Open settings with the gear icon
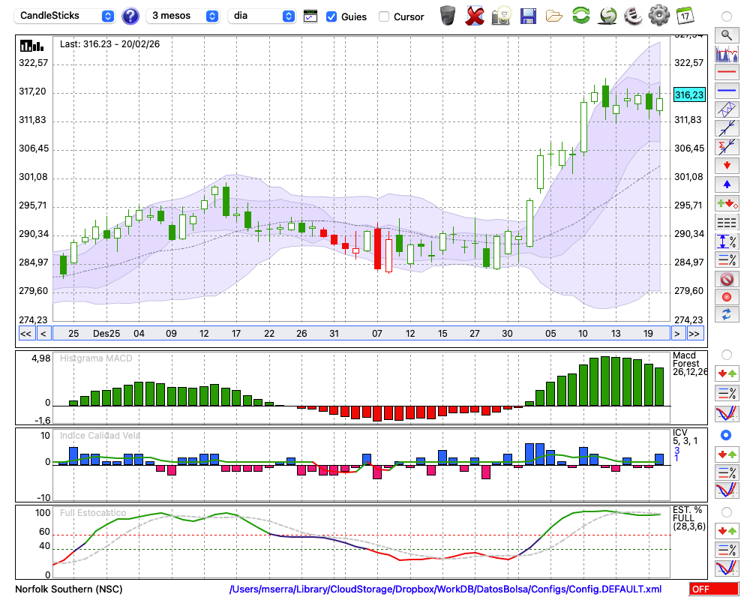 658,15
